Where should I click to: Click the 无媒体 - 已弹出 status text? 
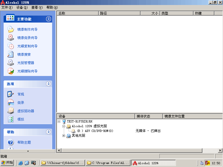pyautogui.click(x=148, y=131)
